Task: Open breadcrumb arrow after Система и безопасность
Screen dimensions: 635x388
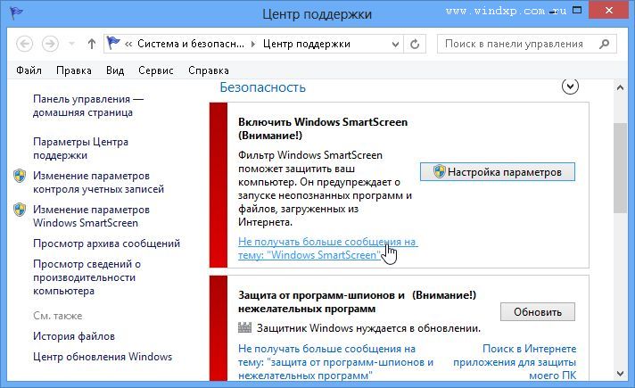Action: point(253,44)
